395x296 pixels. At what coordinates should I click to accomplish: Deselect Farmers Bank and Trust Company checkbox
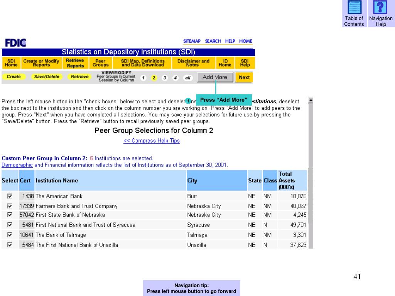[10, 206]
